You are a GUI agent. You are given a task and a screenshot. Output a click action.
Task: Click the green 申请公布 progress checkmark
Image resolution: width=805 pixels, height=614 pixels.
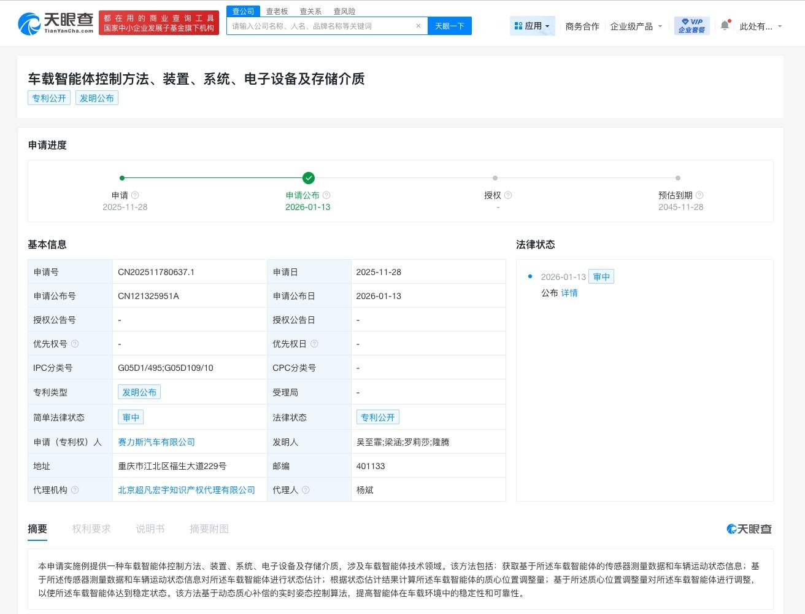coord(309,178)
